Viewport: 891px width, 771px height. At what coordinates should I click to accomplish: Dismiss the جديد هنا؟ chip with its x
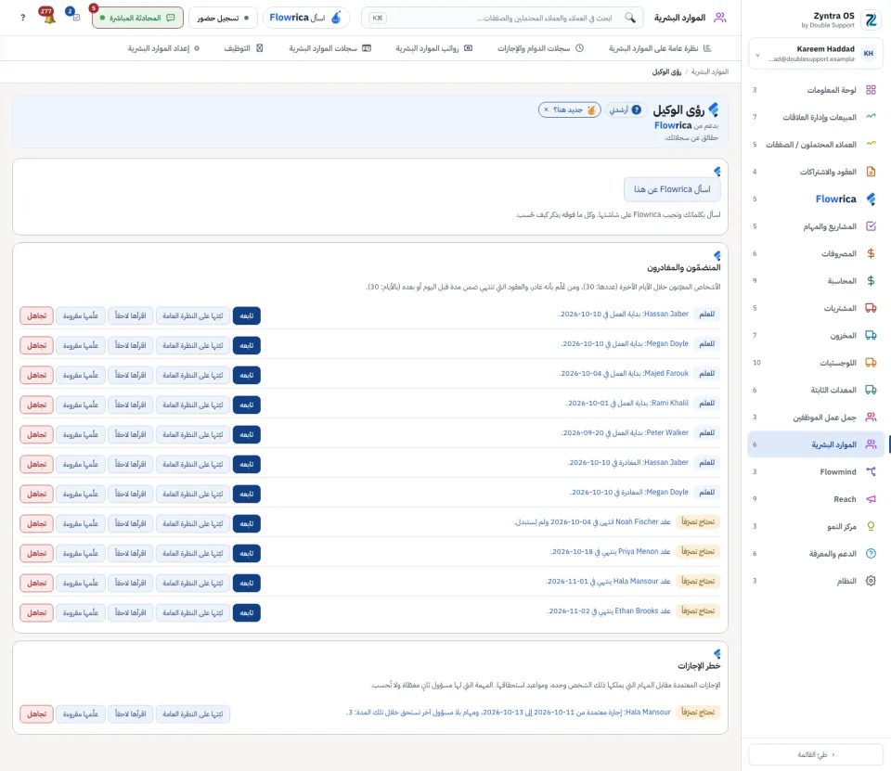coord(546,109)
